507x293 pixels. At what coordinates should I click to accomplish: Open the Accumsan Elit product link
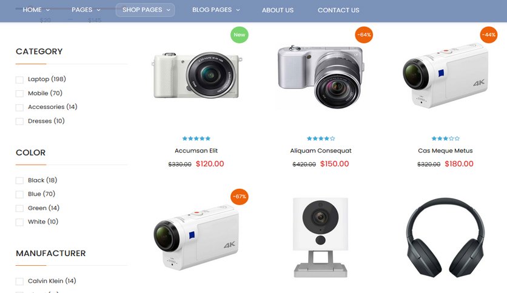(196, 151)
